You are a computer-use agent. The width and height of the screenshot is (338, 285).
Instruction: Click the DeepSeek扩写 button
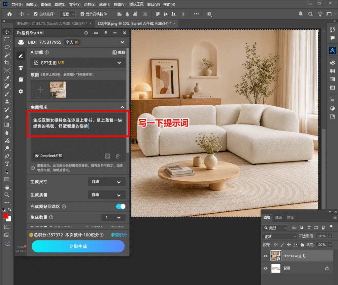[48, 156]
